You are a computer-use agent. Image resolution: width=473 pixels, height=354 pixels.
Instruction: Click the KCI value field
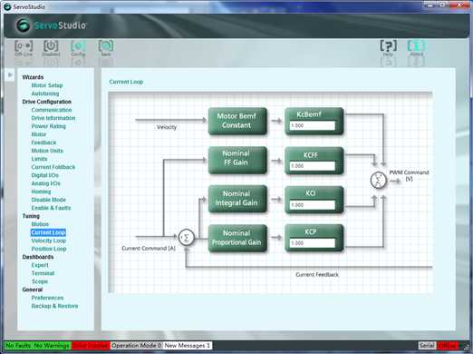(x=312, y=205)
